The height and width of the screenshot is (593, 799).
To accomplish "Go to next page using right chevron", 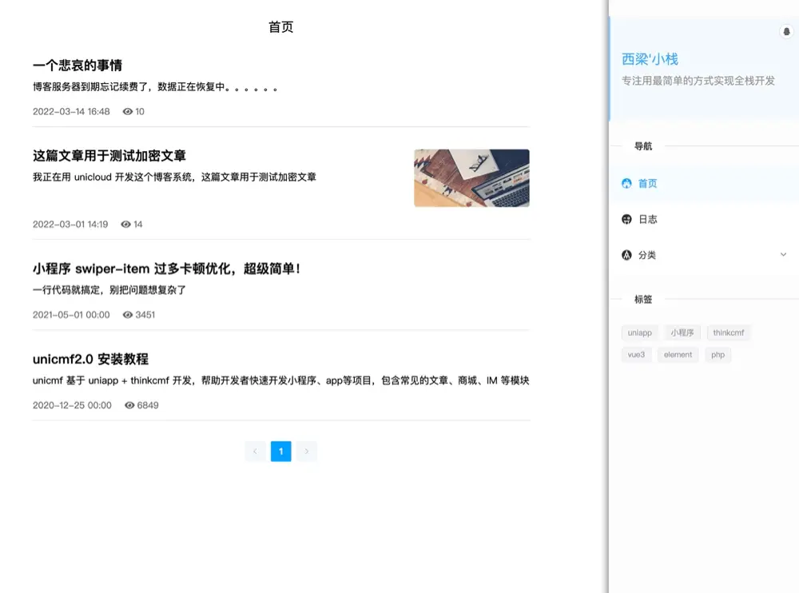I will pos(306,452).
